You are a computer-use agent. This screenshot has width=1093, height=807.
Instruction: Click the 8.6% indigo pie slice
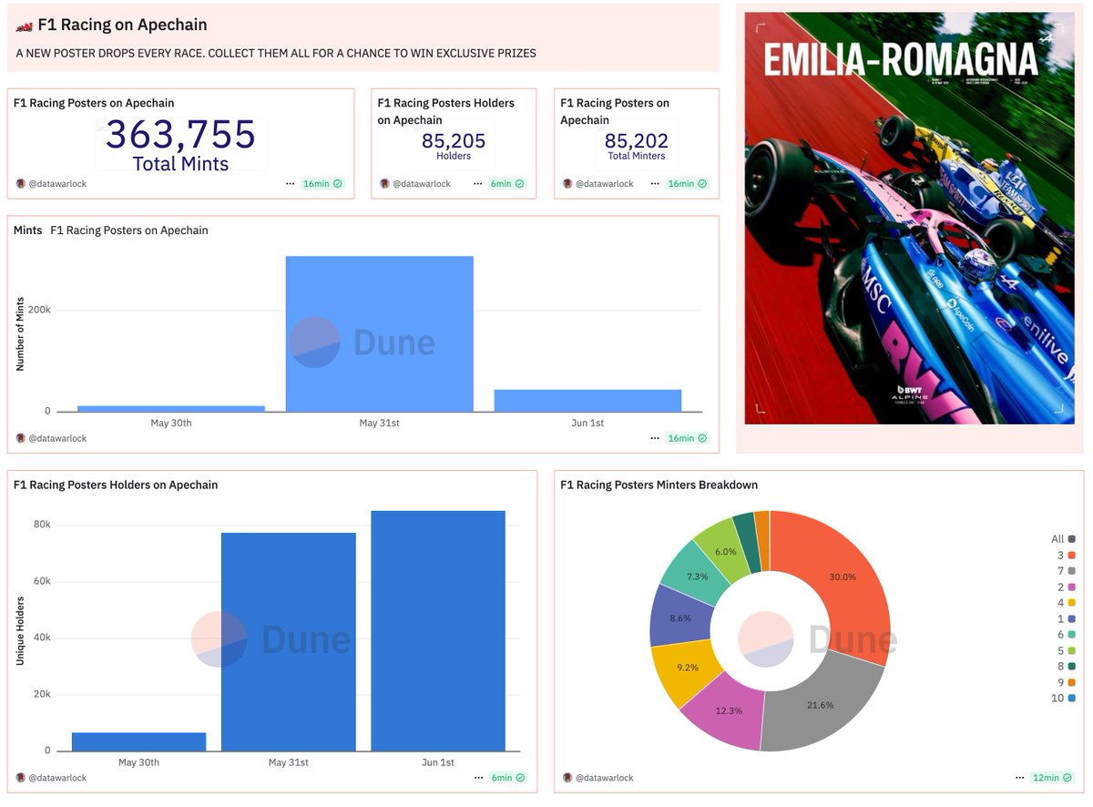pos(680,617)
